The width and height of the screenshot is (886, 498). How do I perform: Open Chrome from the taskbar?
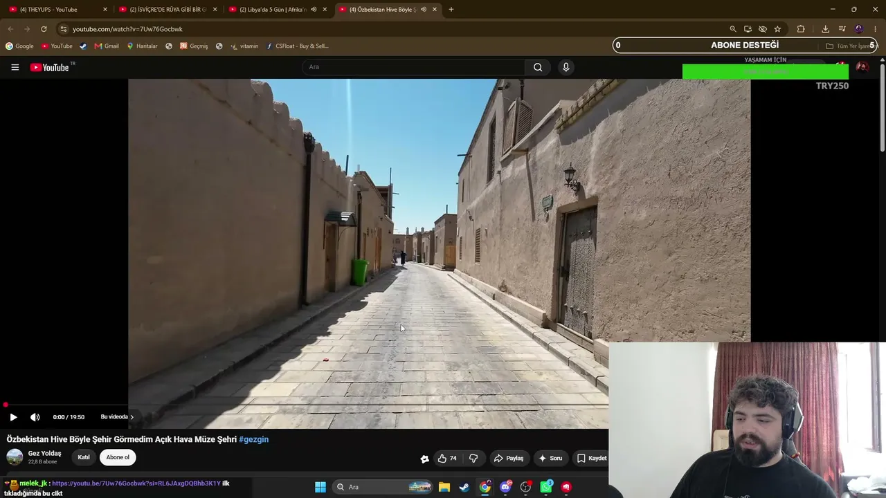point(485,487)
